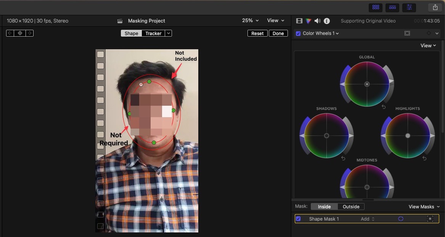Open the Video inspector filmstrip icon

299,21
